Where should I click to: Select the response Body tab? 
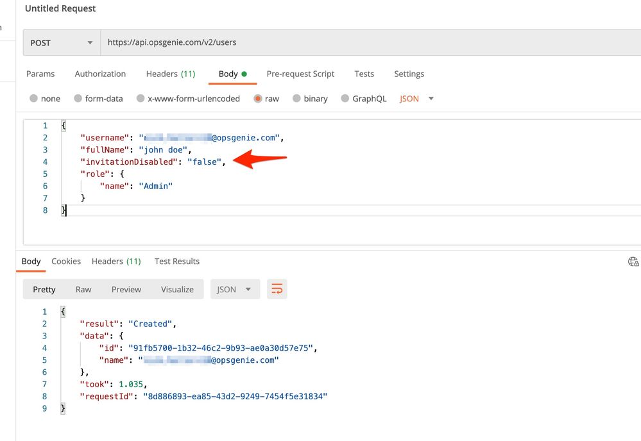tap(31, 262)
